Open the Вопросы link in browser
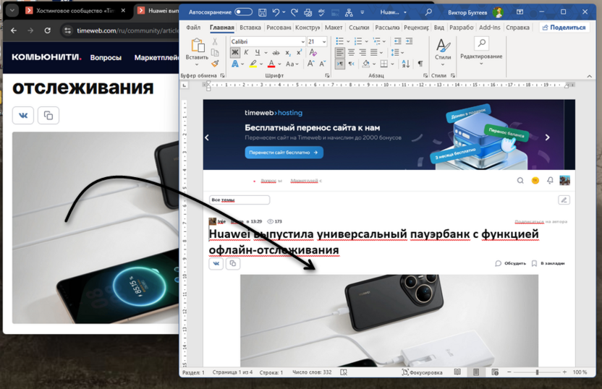The width and height of the screenshot is (602, 389). click(x=106, y=58)
